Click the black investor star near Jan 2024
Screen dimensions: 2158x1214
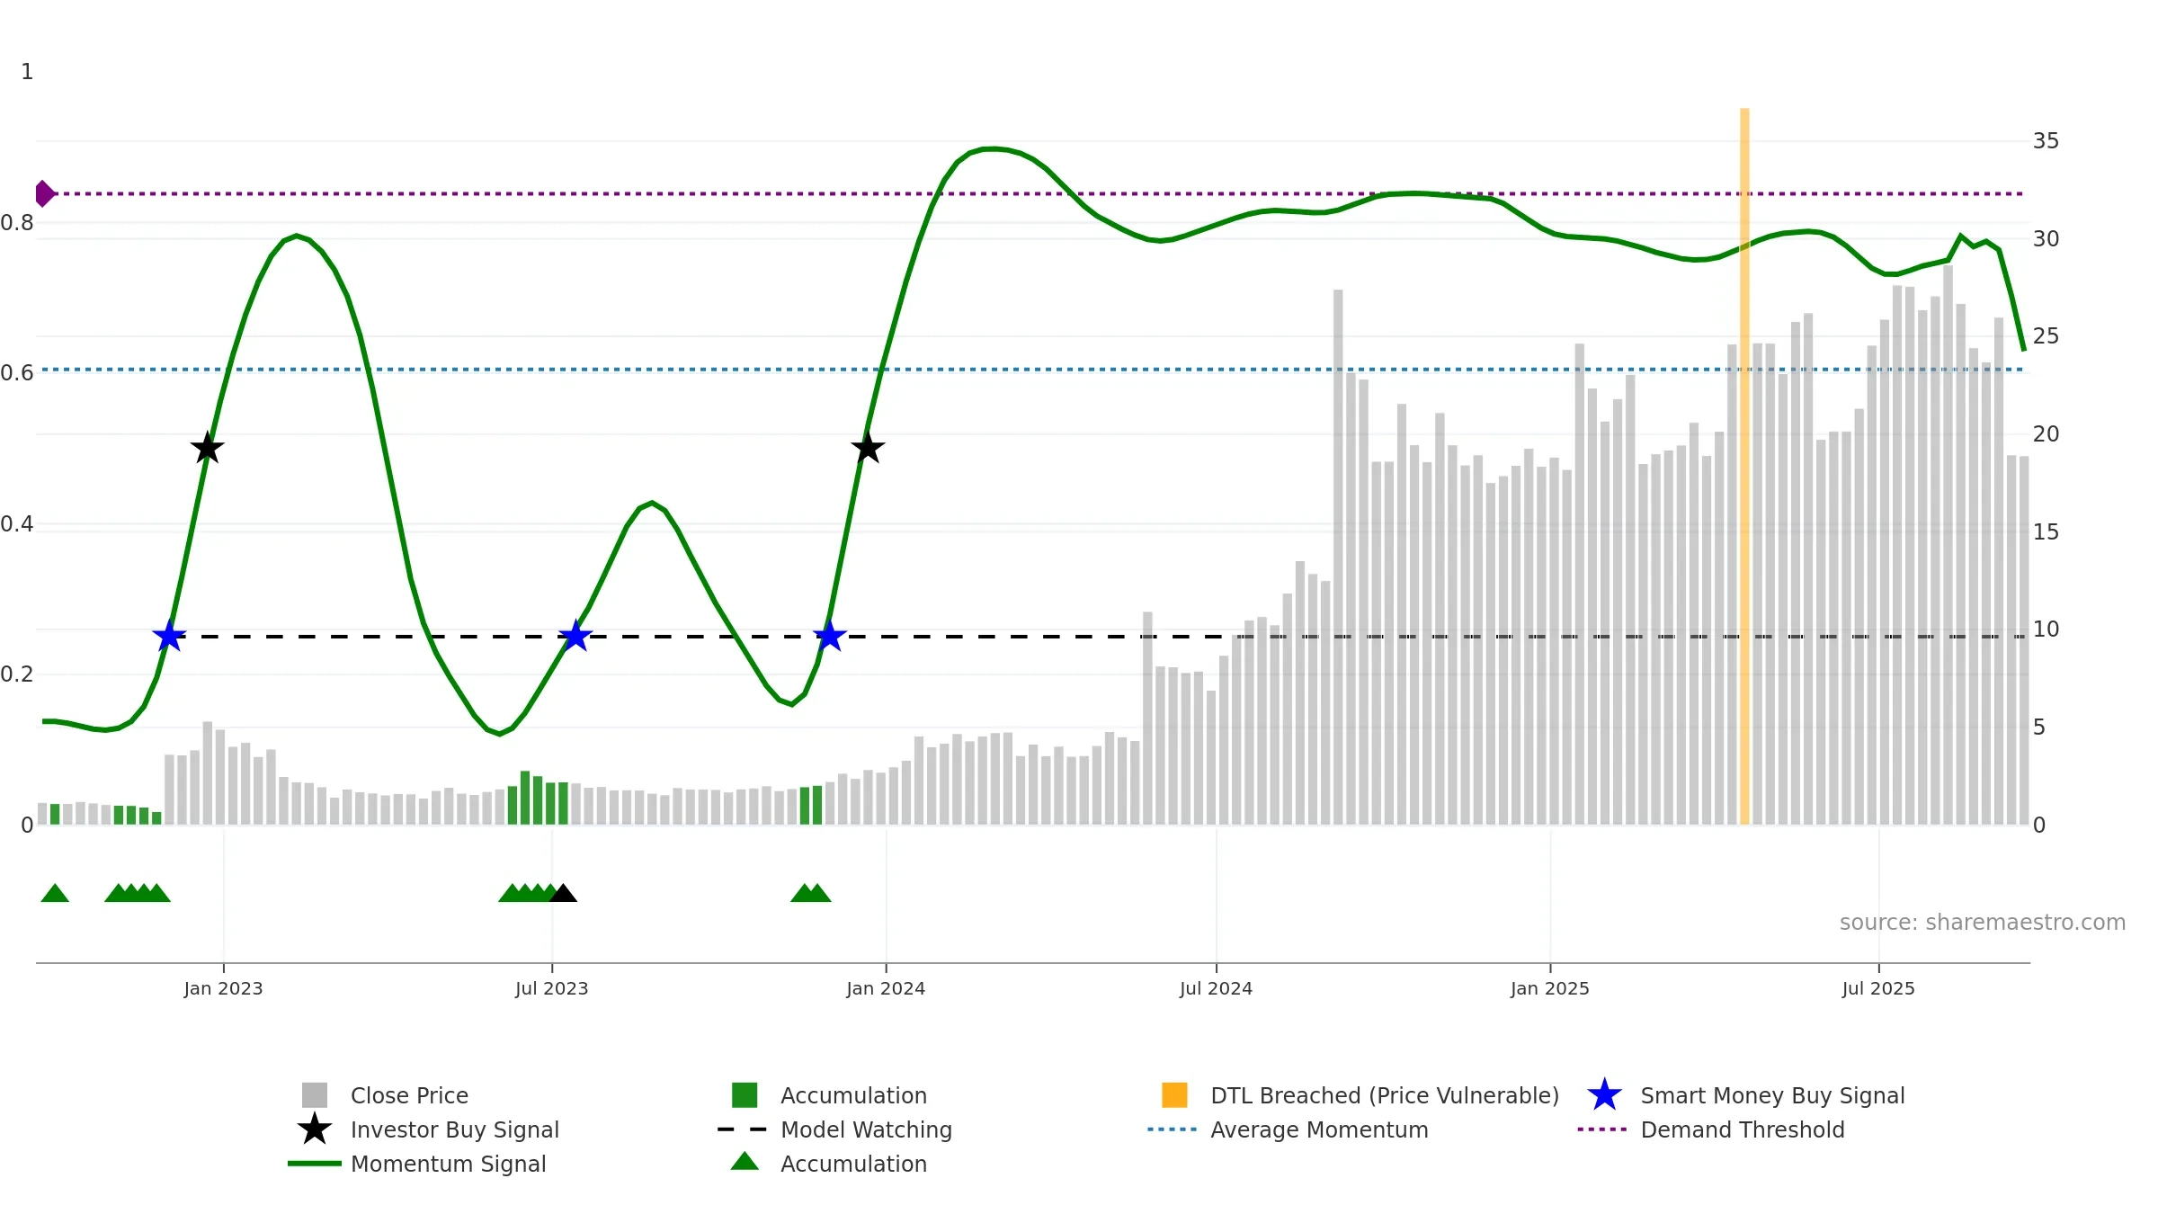pyautogui.click(x=868, y=448)
